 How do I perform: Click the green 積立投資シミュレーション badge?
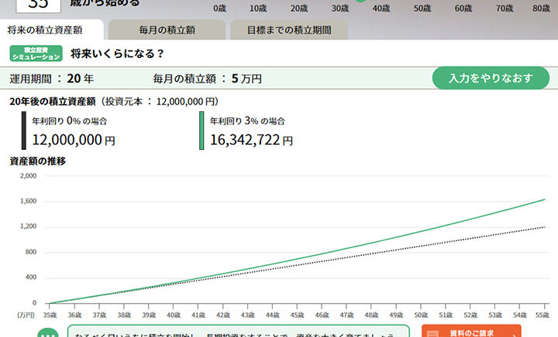click(35, 53)
